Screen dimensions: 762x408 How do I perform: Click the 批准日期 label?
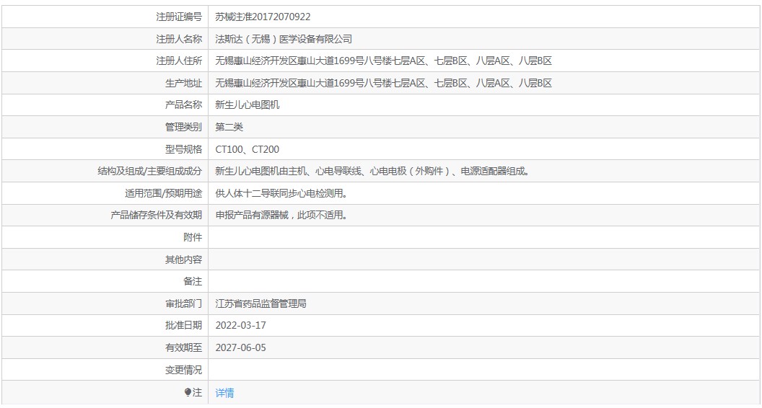click(184, 325)
